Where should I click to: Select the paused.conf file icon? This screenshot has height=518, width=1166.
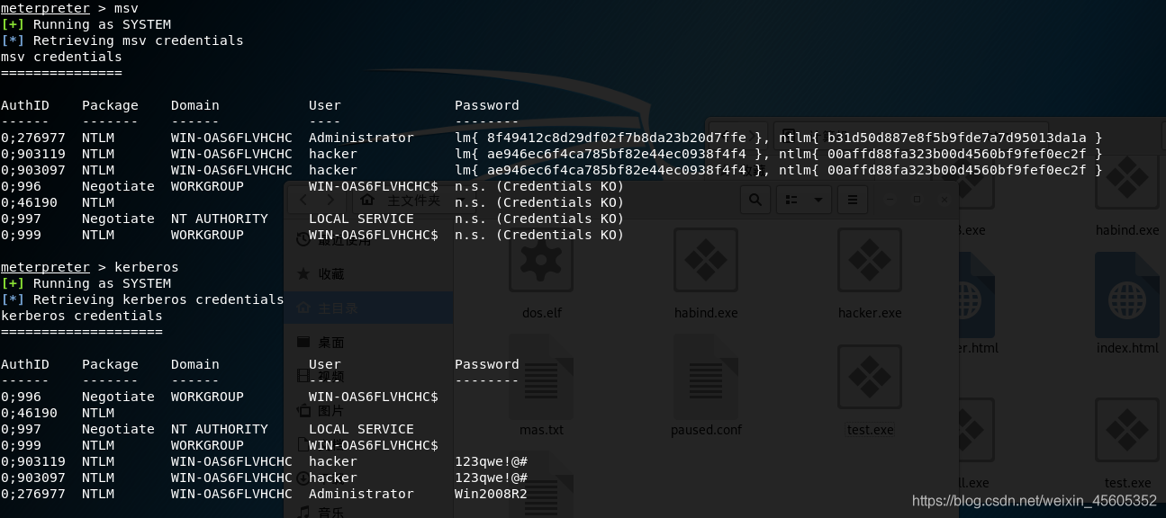point(706,376)
